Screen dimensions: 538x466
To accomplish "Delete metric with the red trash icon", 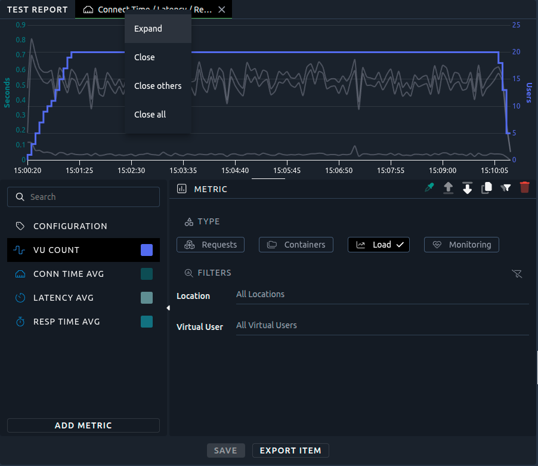I will click(525, 188).
